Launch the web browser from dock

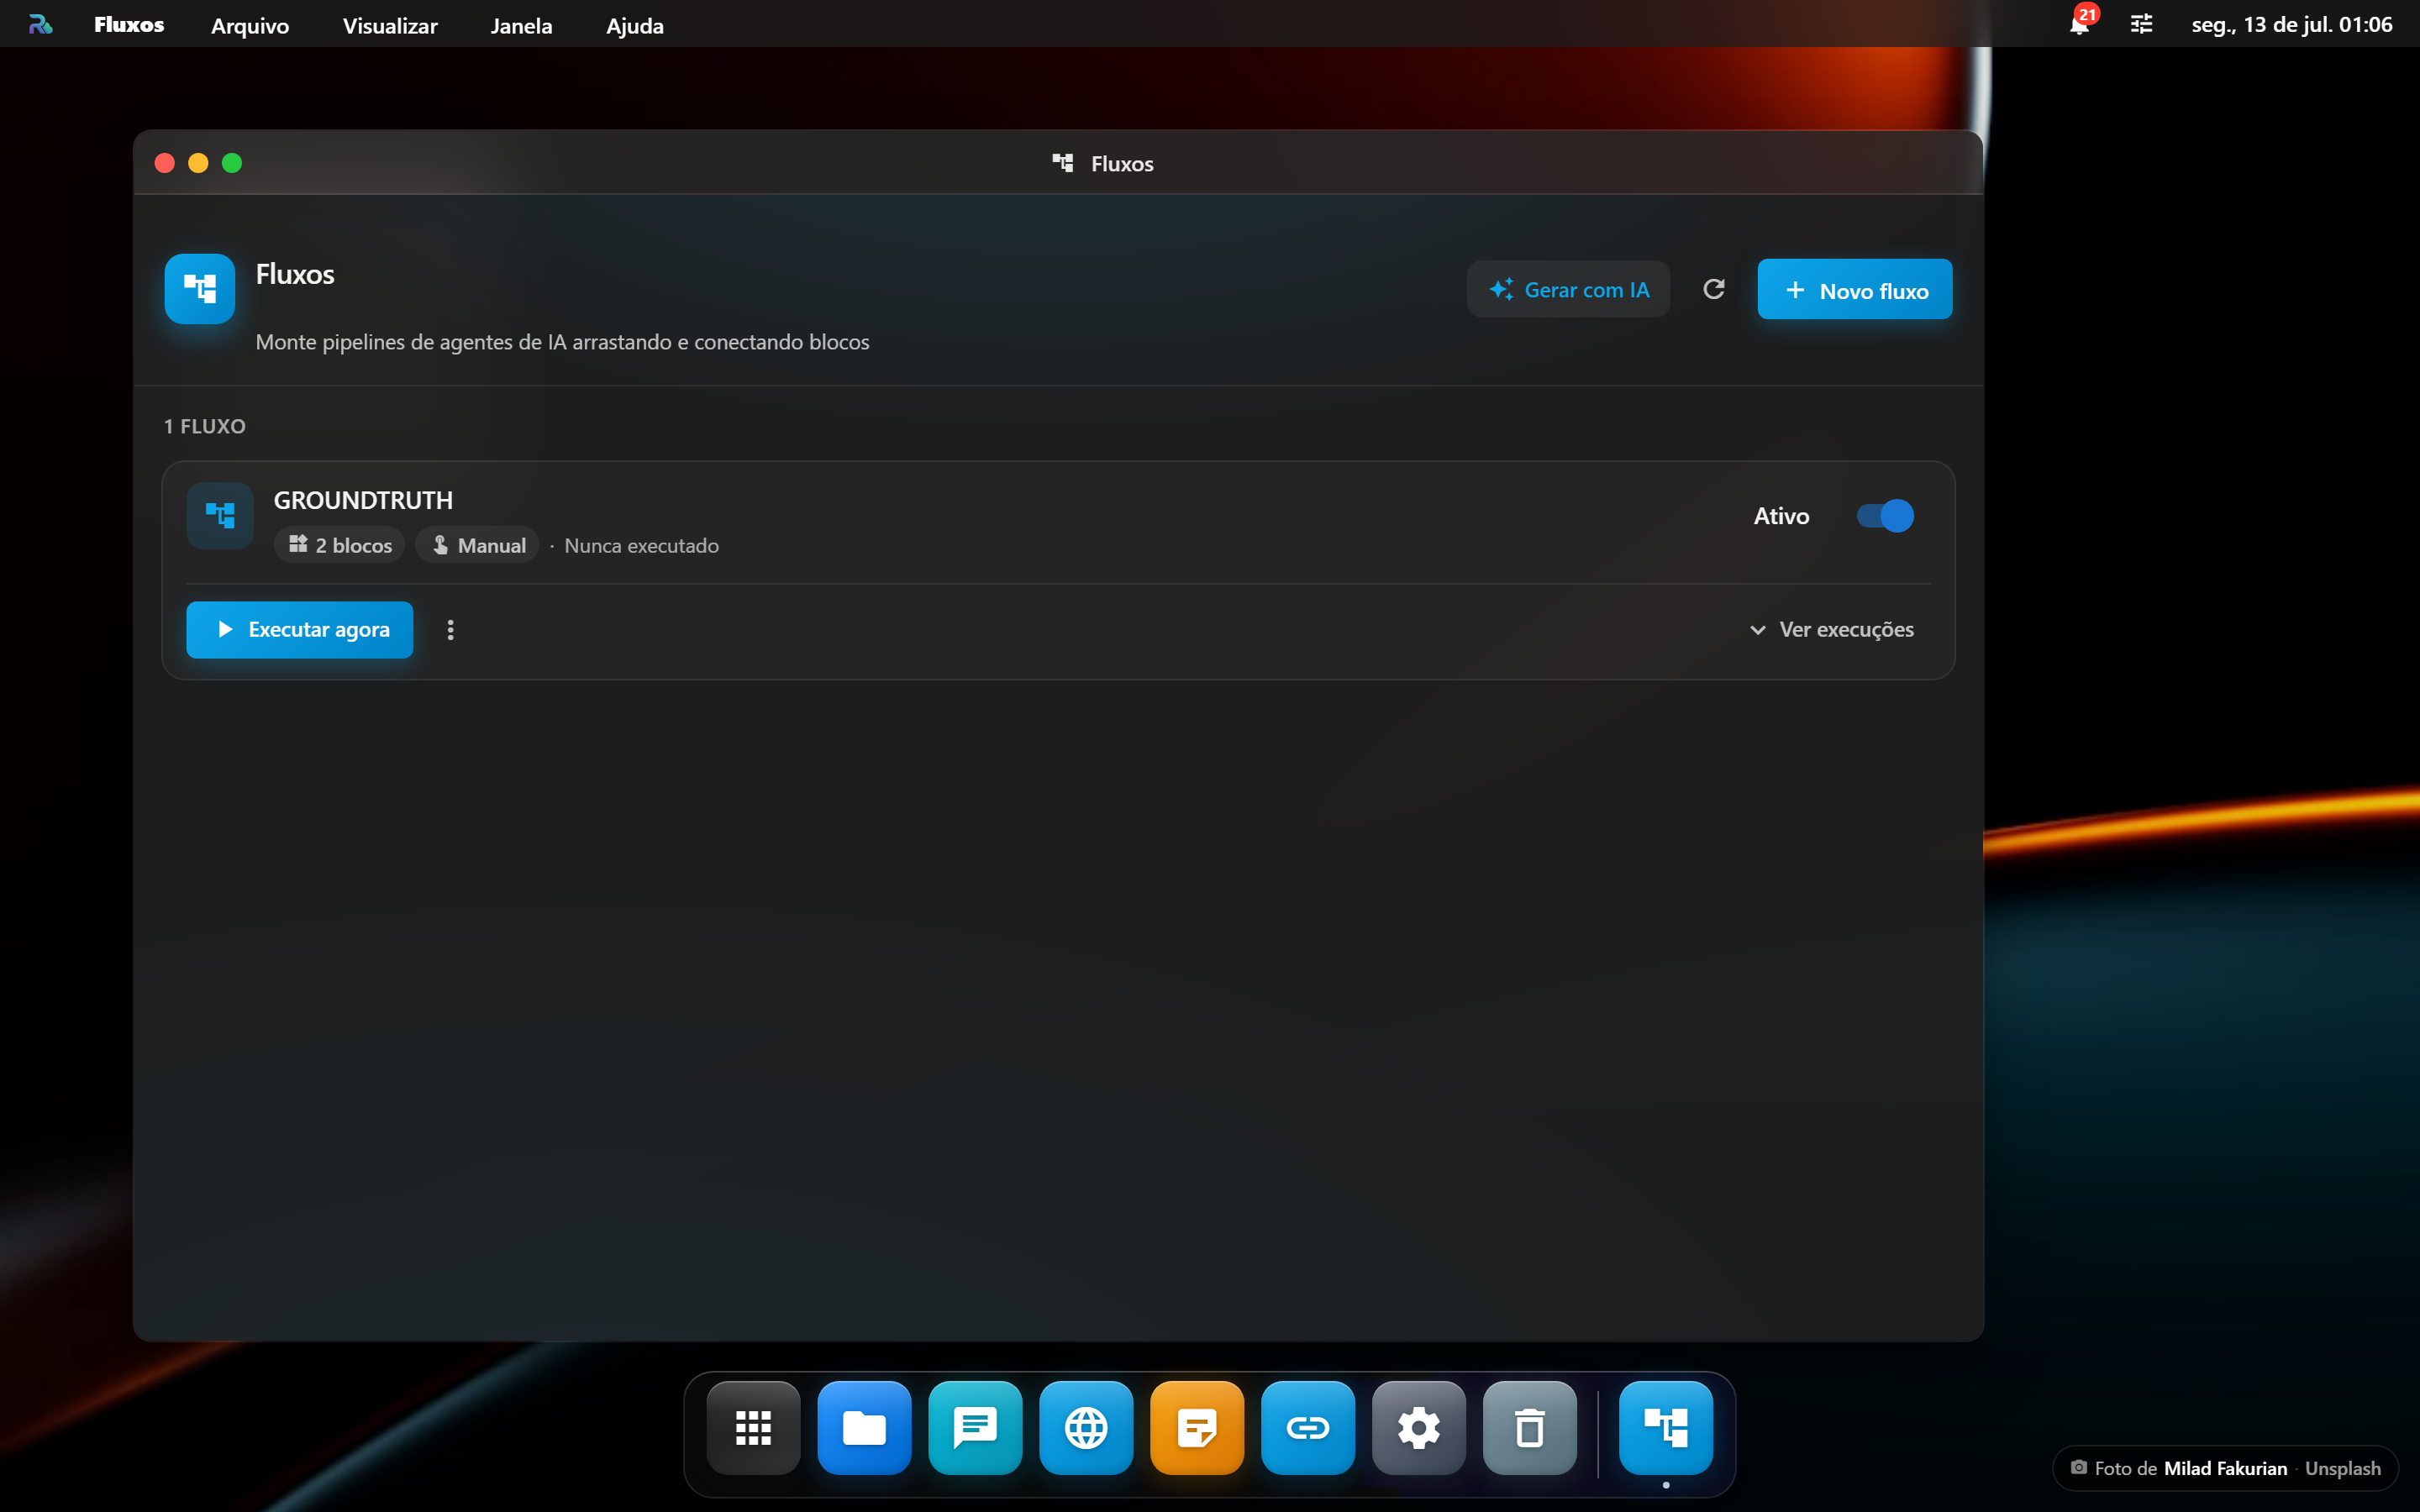[1086, 1428]
